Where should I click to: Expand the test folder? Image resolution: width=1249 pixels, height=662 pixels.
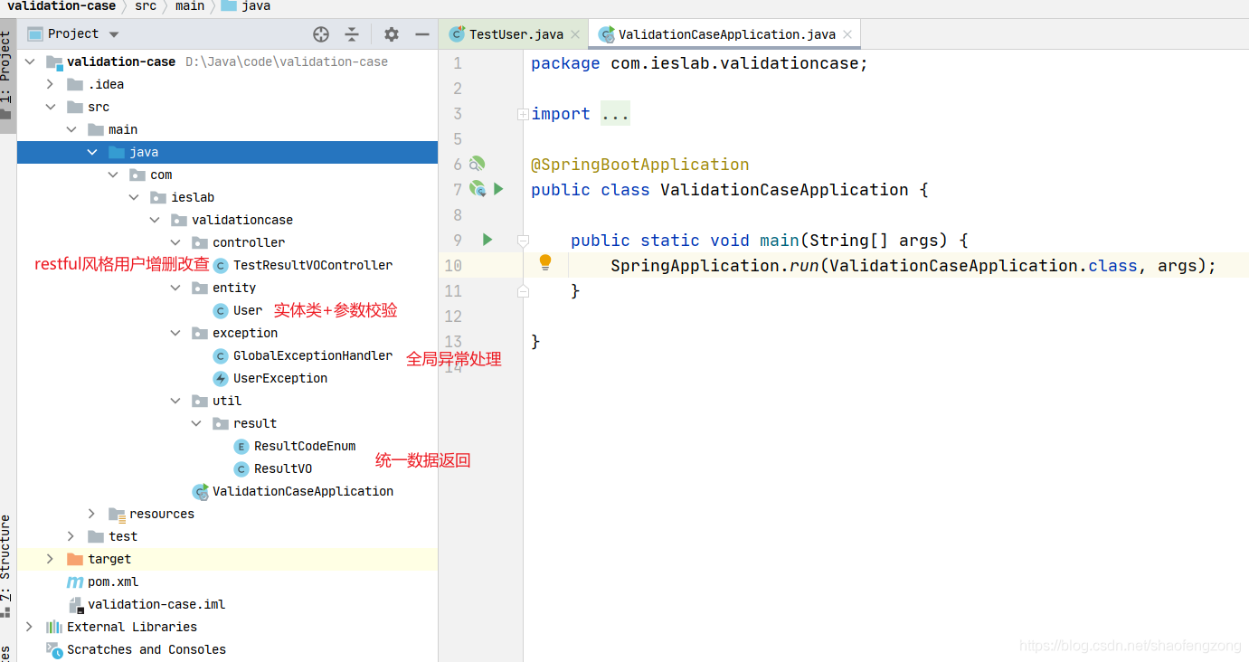[x=71, y=536]
